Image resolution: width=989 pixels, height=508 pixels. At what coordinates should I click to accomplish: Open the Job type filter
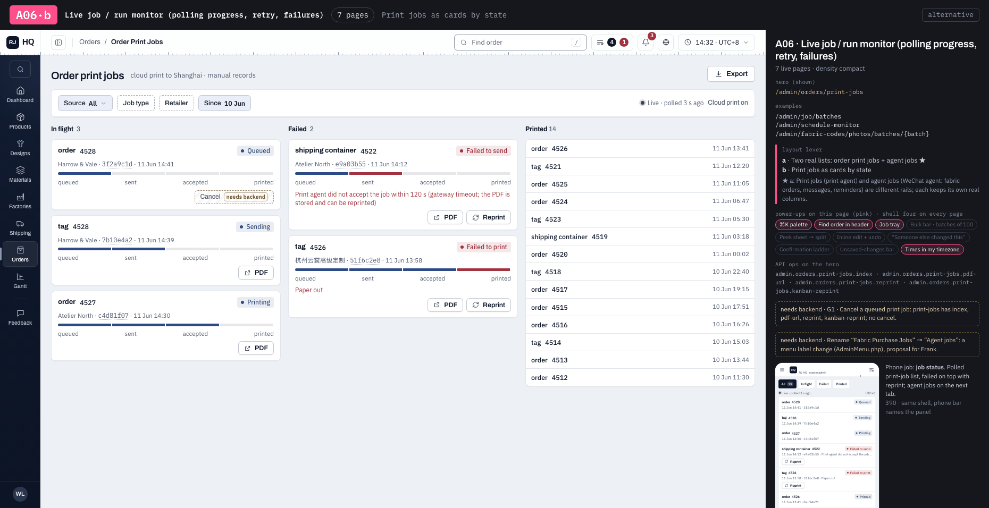tap(136, 103)
